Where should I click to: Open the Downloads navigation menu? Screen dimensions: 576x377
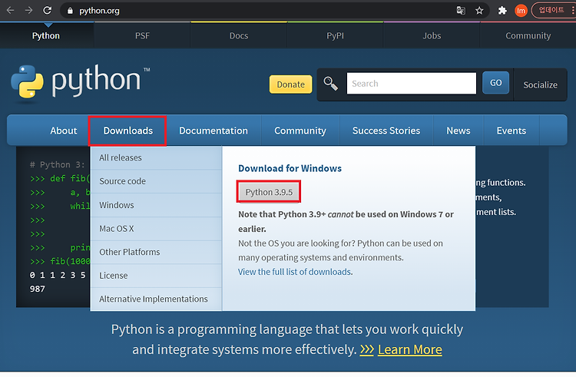pyautogui.click(x=127, y=131)
